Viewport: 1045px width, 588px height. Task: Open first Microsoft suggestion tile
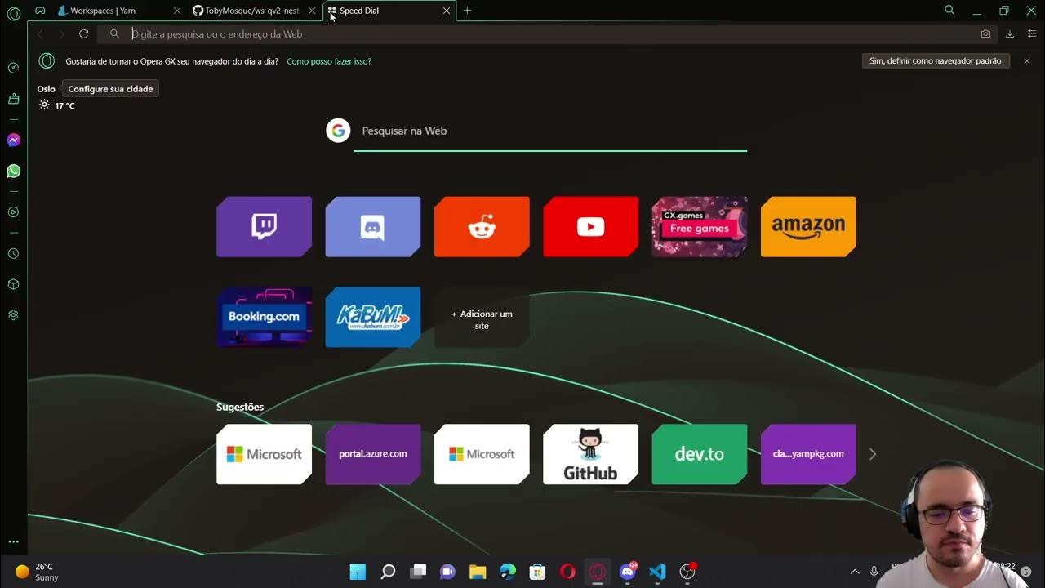(x=264, y=454)
